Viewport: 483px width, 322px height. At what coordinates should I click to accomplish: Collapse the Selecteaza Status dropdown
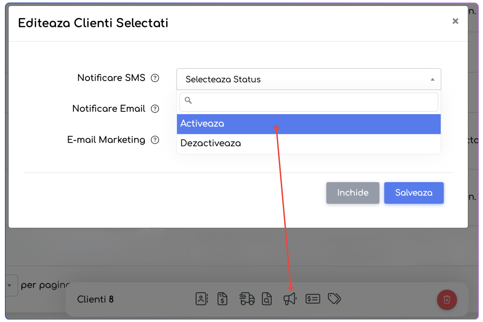click(308, 79)
